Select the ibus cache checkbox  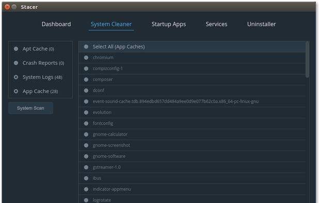pos(86,178)
